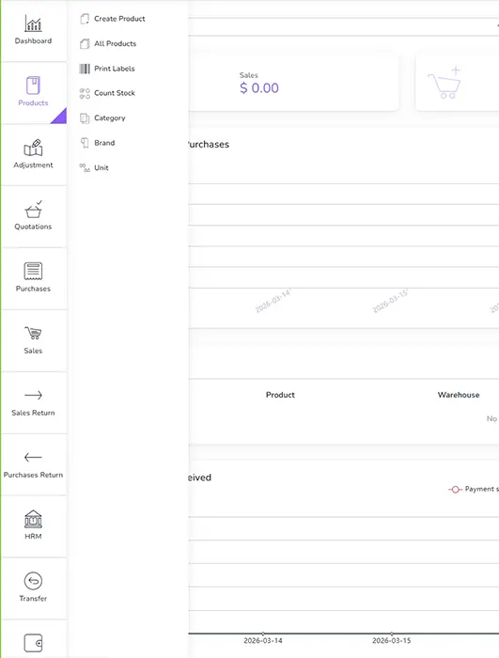Select the Products sidebar icon
This screenshot has height=658, width=499.
click(33, 86)
